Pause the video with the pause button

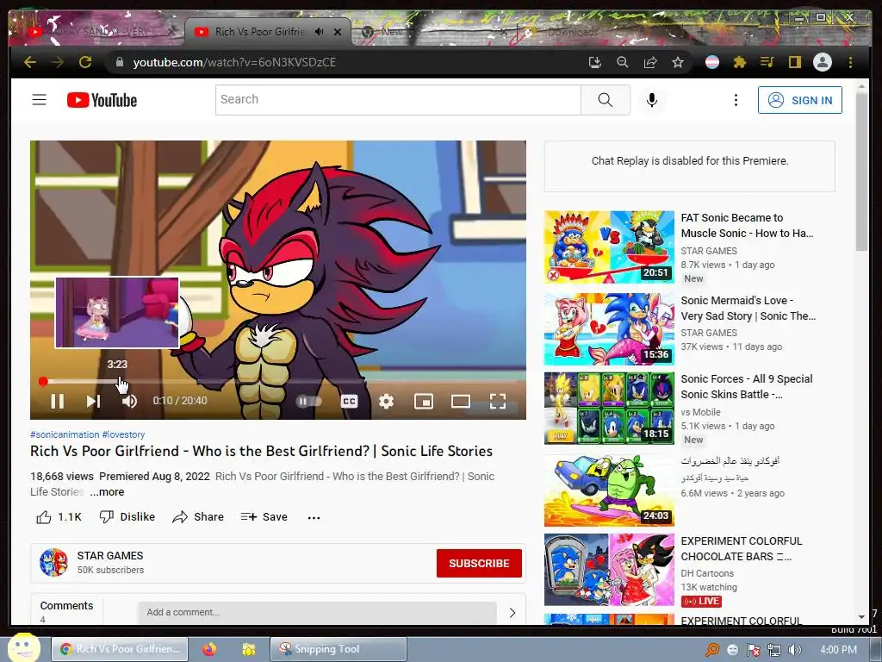pyautogui.click(x=58, y=401)
